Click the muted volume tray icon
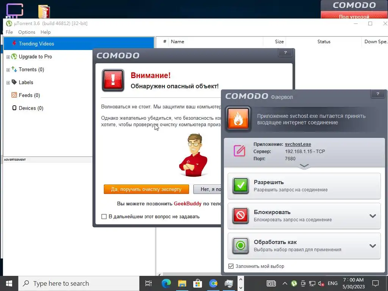Viewport: 388px width, 291px height. pyautogui.click(x=321, y=283)
